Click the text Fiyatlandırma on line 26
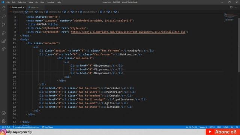The width and height of the screenshot is (240, 135). (x=123, y=99)
